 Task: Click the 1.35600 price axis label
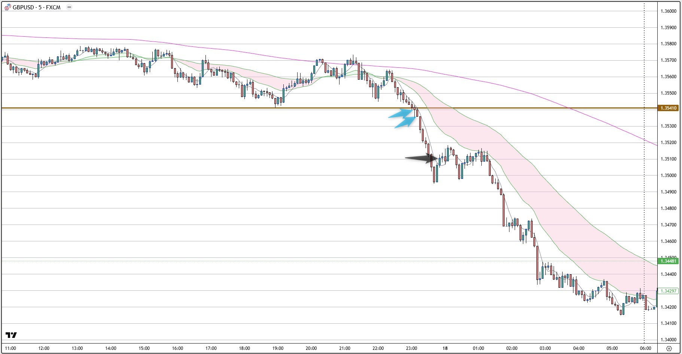pyautogui.click(x=669, y=77)
